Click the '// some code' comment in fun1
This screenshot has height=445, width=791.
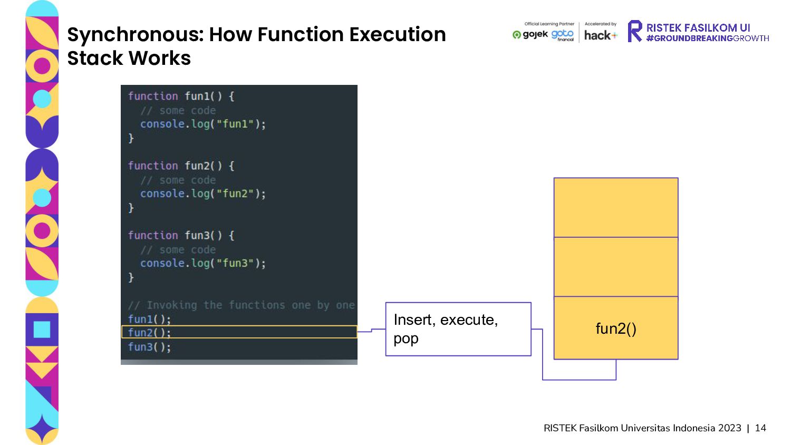[x=178, y=110]
